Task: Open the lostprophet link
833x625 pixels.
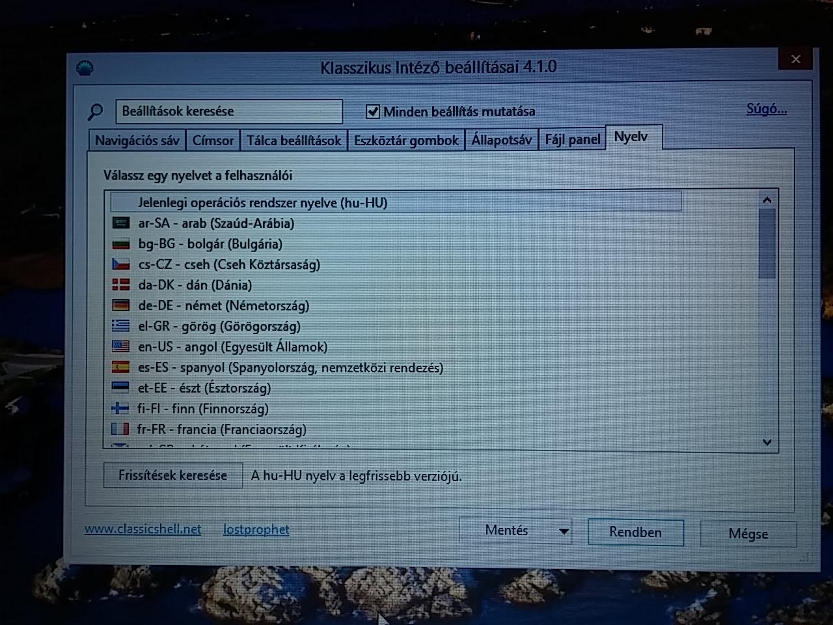Action: point(256,529)
